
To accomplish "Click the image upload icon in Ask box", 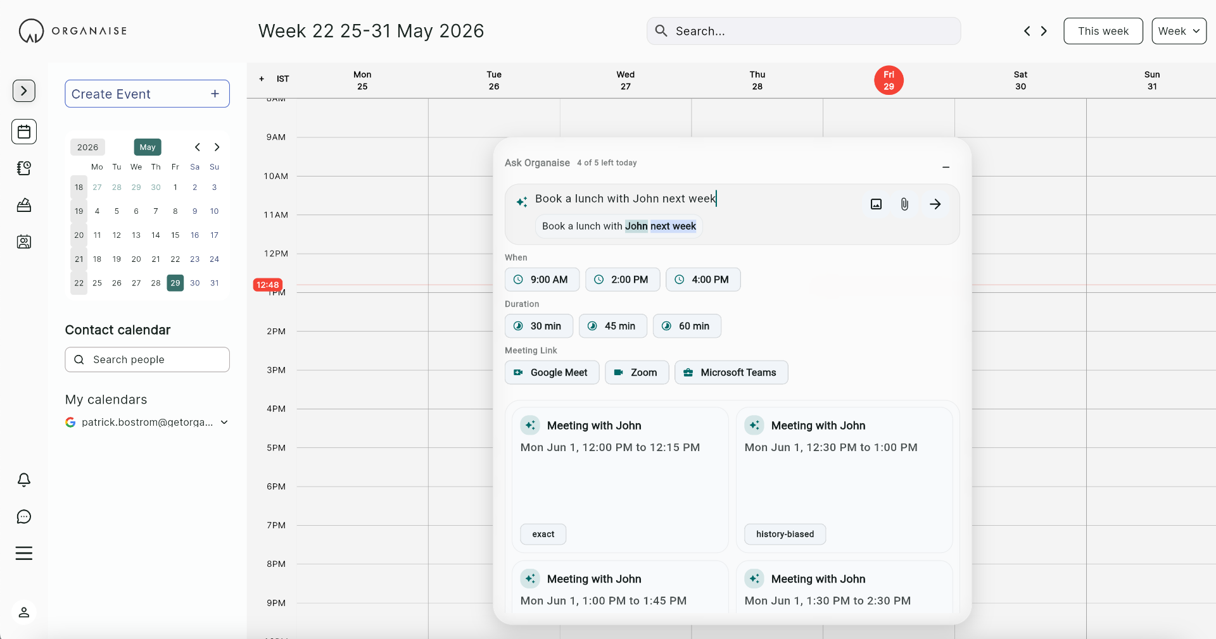I will 876,204.
